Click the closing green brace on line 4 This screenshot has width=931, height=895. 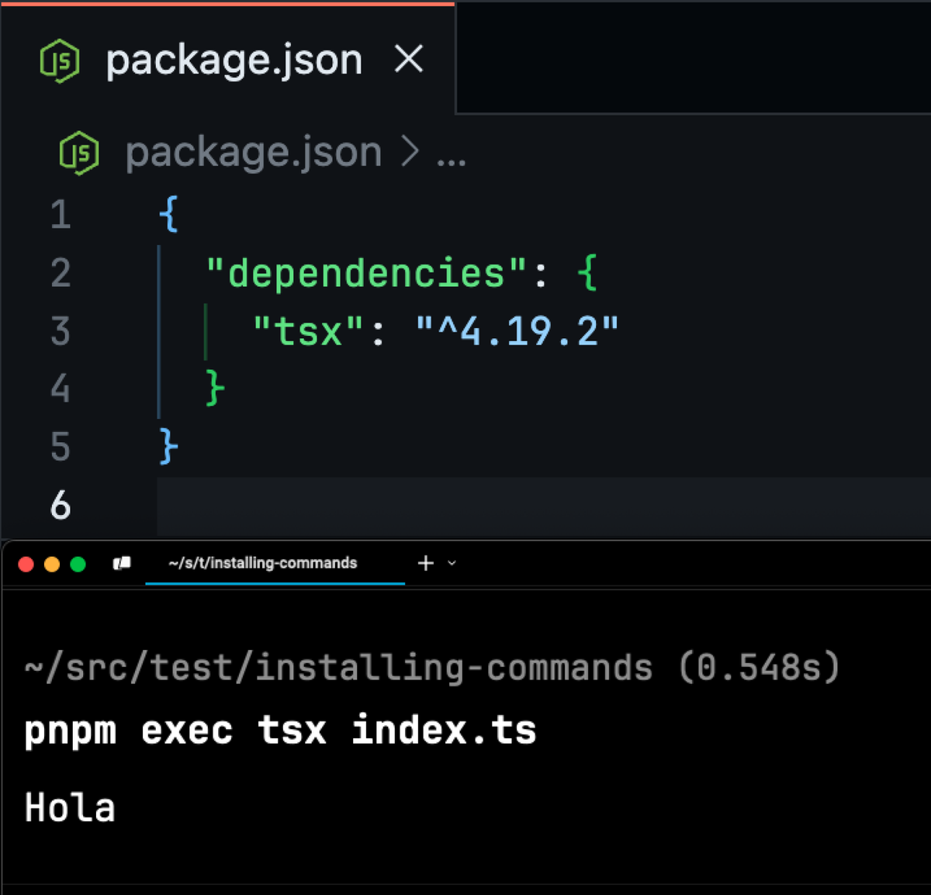[215, 389]
